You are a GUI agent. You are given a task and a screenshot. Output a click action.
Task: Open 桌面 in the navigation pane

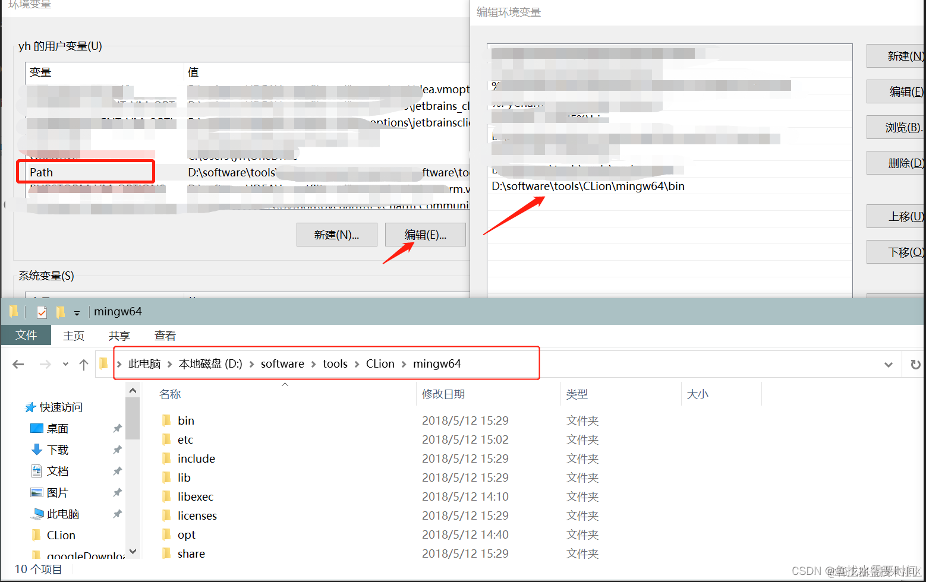(58, 429)
